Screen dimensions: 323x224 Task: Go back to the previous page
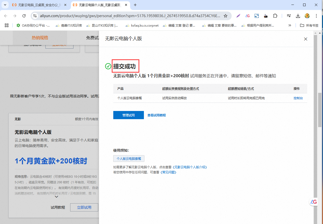pos(6,16)
